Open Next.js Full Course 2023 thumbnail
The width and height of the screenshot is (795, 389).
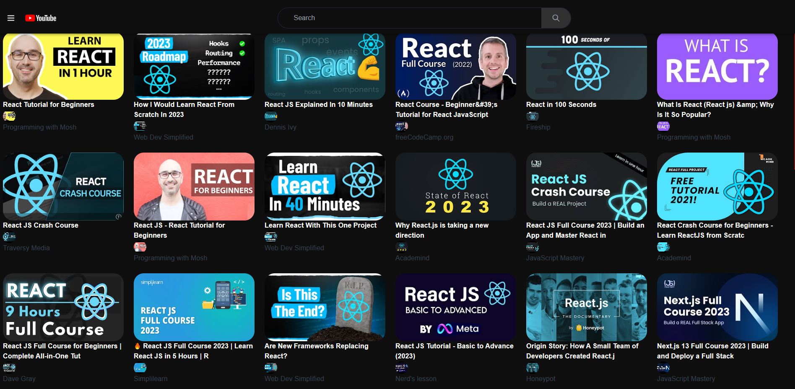[x=717, y=307]
